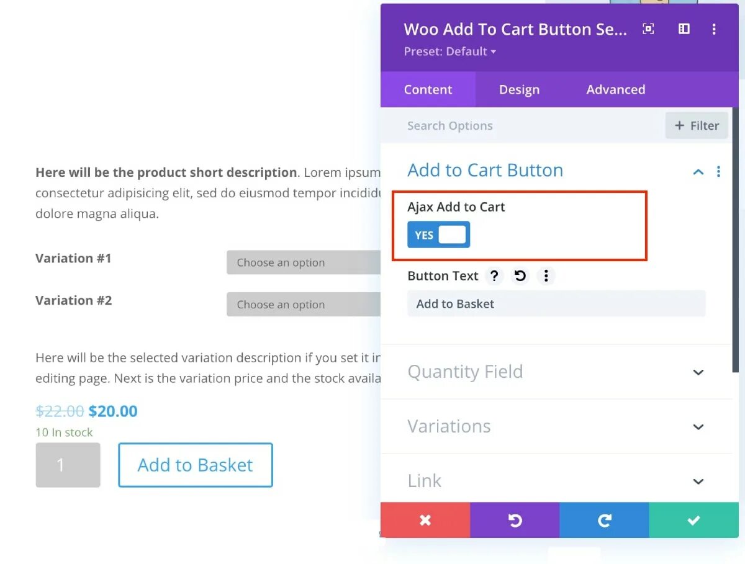Expand the Quantity Field section
Viewport: 745px width, 564px height.
[698, 372]
